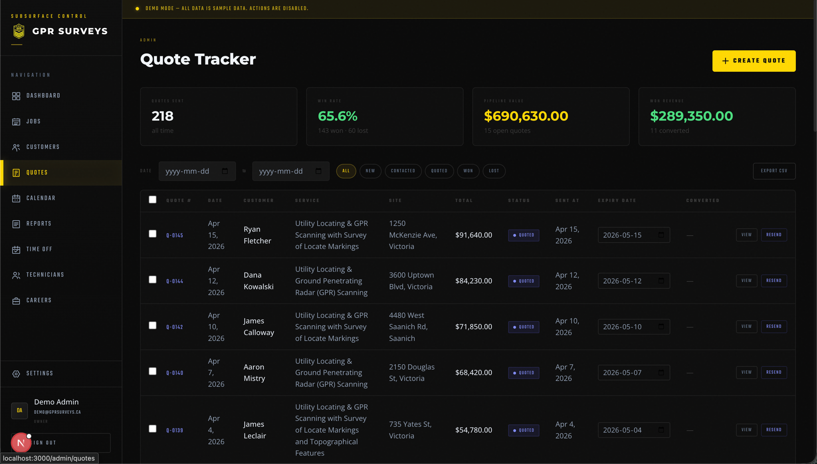This screenshot has height=464, width=817.
Task: Tick the checkbox for quote Q-0145
Action: pyautogui.click(x=152, y=234)
